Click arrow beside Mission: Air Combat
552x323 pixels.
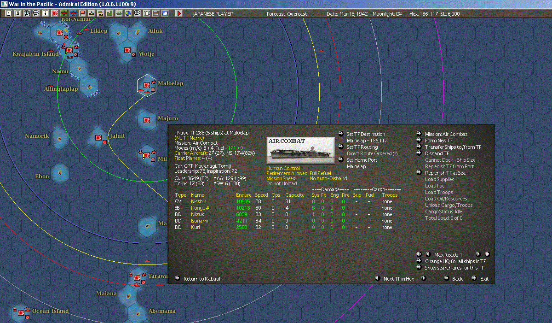coord(419,134)
